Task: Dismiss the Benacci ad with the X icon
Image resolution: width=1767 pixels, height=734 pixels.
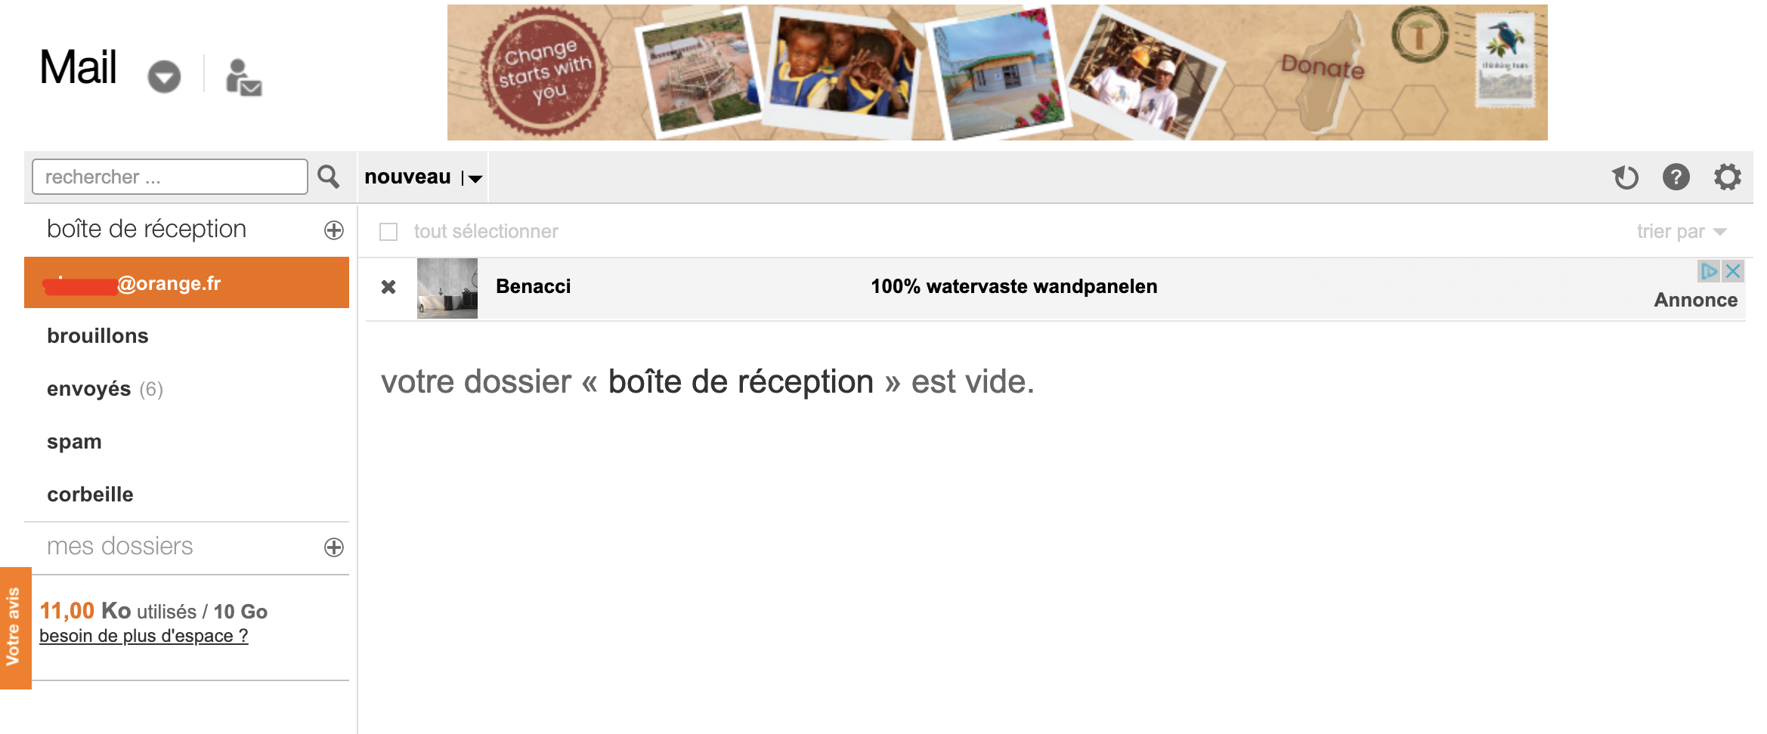Action: point(388,287)
